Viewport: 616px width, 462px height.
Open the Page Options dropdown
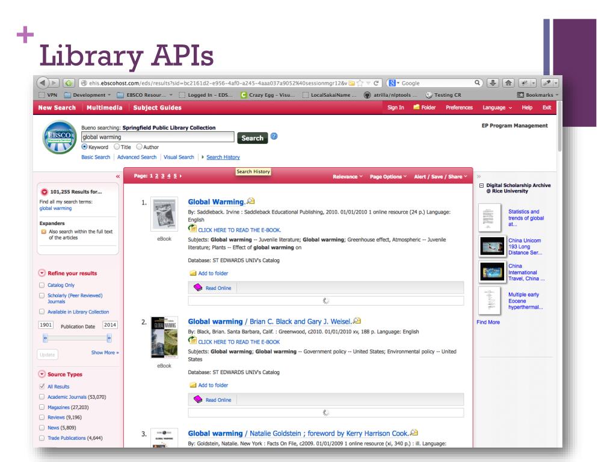coord(388,176)
